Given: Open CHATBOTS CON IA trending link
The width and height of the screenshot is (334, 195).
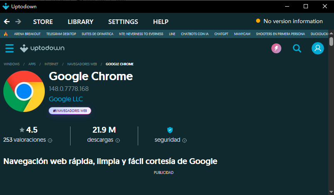Looking at the screenshot, I should [195, 34].
